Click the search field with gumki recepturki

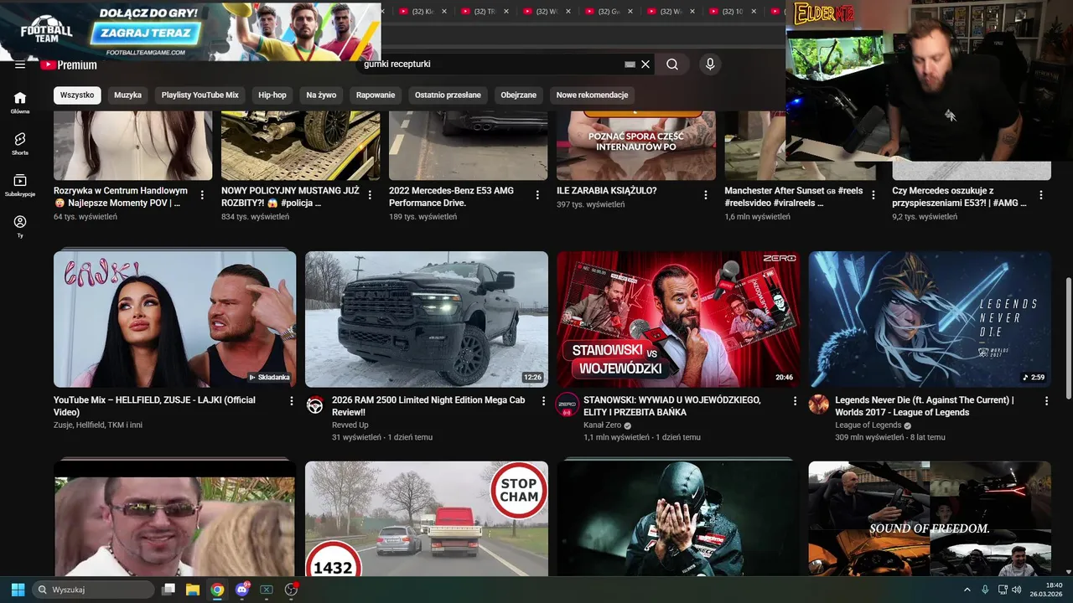pos(490,64)
